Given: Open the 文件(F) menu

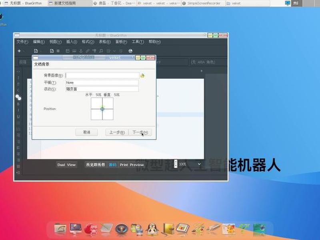Looking at the screenshot, I should (22, 42).
